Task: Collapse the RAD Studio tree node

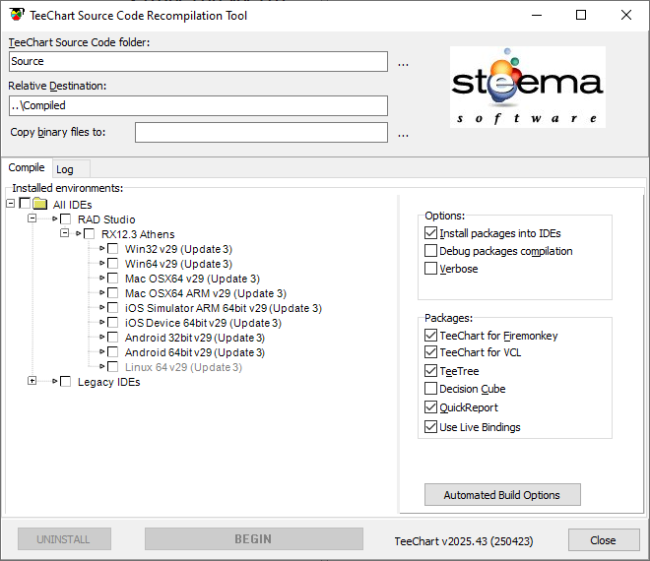Action: [32, 218]
